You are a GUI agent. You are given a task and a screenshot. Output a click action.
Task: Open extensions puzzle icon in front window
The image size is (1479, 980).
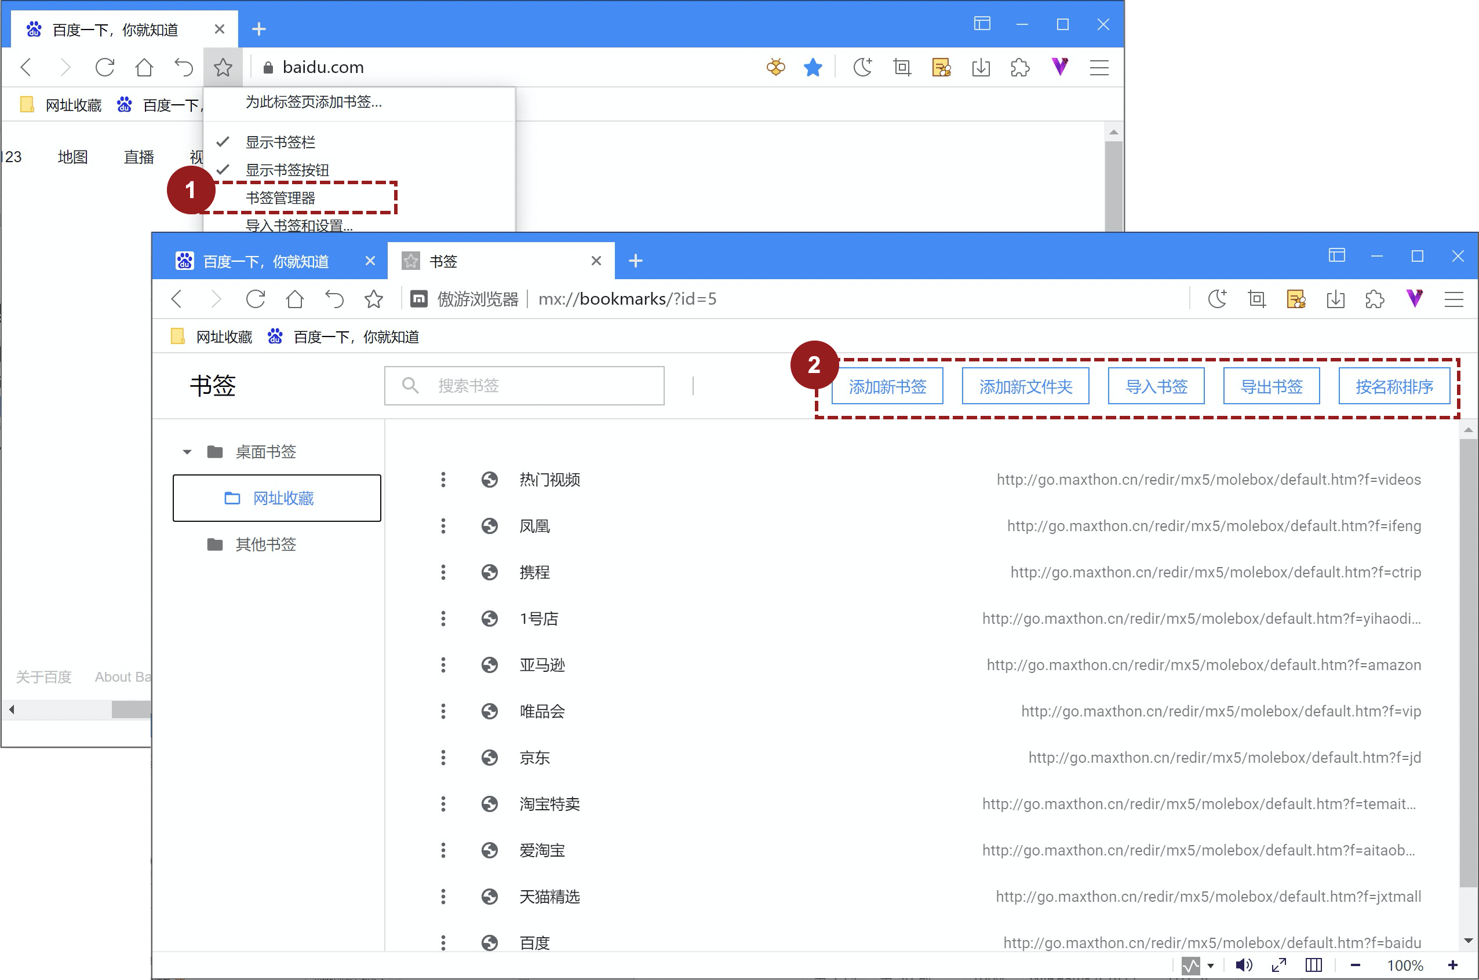(1375, 299)
